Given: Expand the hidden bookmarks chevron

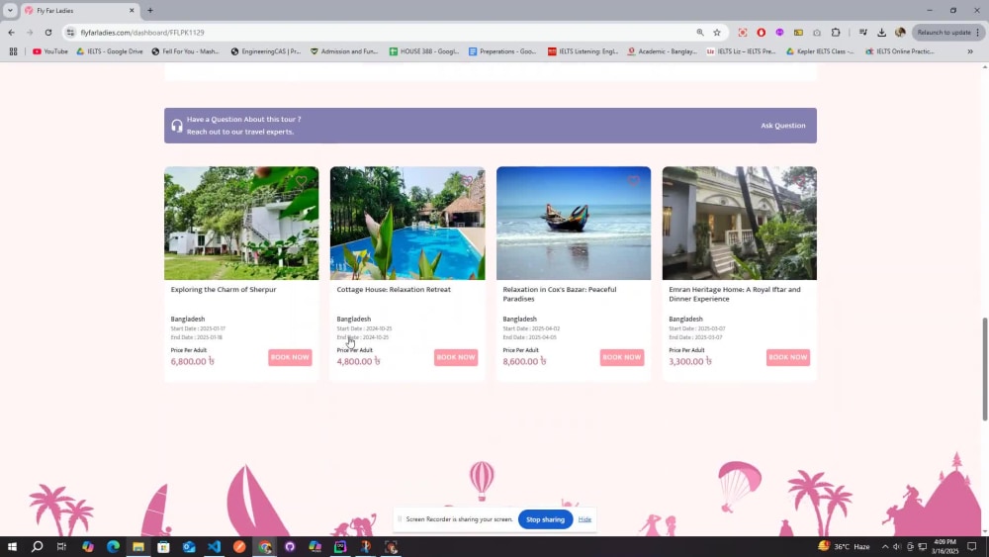Looking at the screenshot, I should (x=970, y=51).
